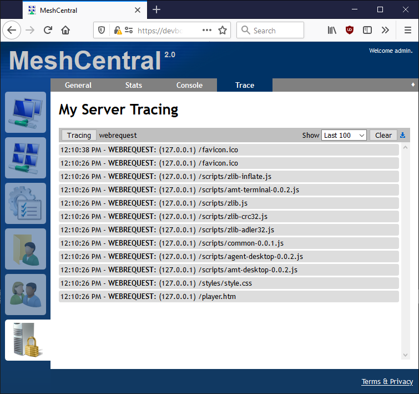Click the Welcome admin text
This screenshot has width=419, height=394.
(x=391, y=51)
